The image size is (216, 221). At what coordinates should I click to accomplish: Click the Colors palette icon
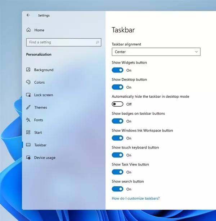[x=28, y=82]
